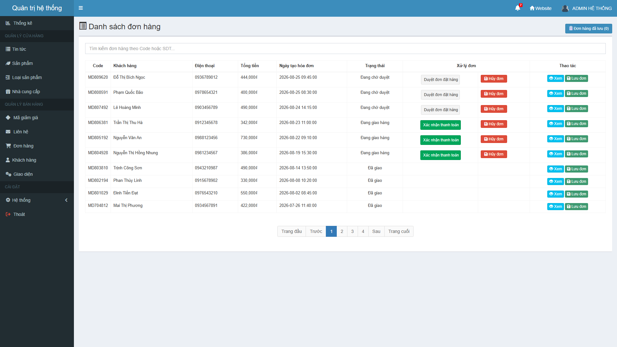Image resolution: width=617 pixels, height=347 pixels.
Task: Open Giao diện sidebar item
Action: point(37,174)
